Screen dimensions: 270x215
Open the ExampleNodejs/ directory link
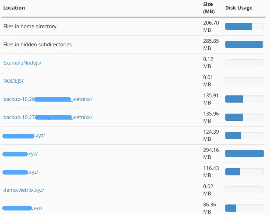click(22, 63)
